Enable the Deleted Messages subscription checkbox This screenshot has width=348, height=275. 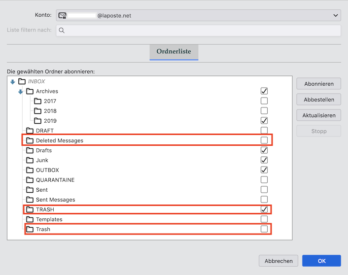point(264,140)
